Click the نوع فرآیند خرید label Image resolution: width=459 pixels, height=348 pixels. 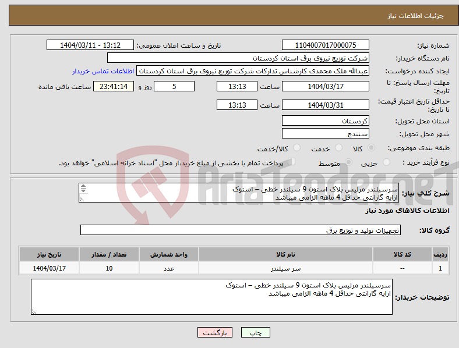pyautogui.click(x=426, y=162)
